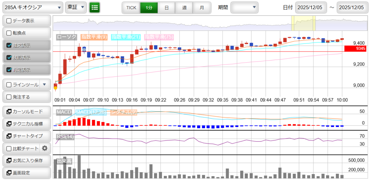Viewport: 371px width, 182px height.
Task: Click the start date field 2025/12/05
Action: [310, 7]
